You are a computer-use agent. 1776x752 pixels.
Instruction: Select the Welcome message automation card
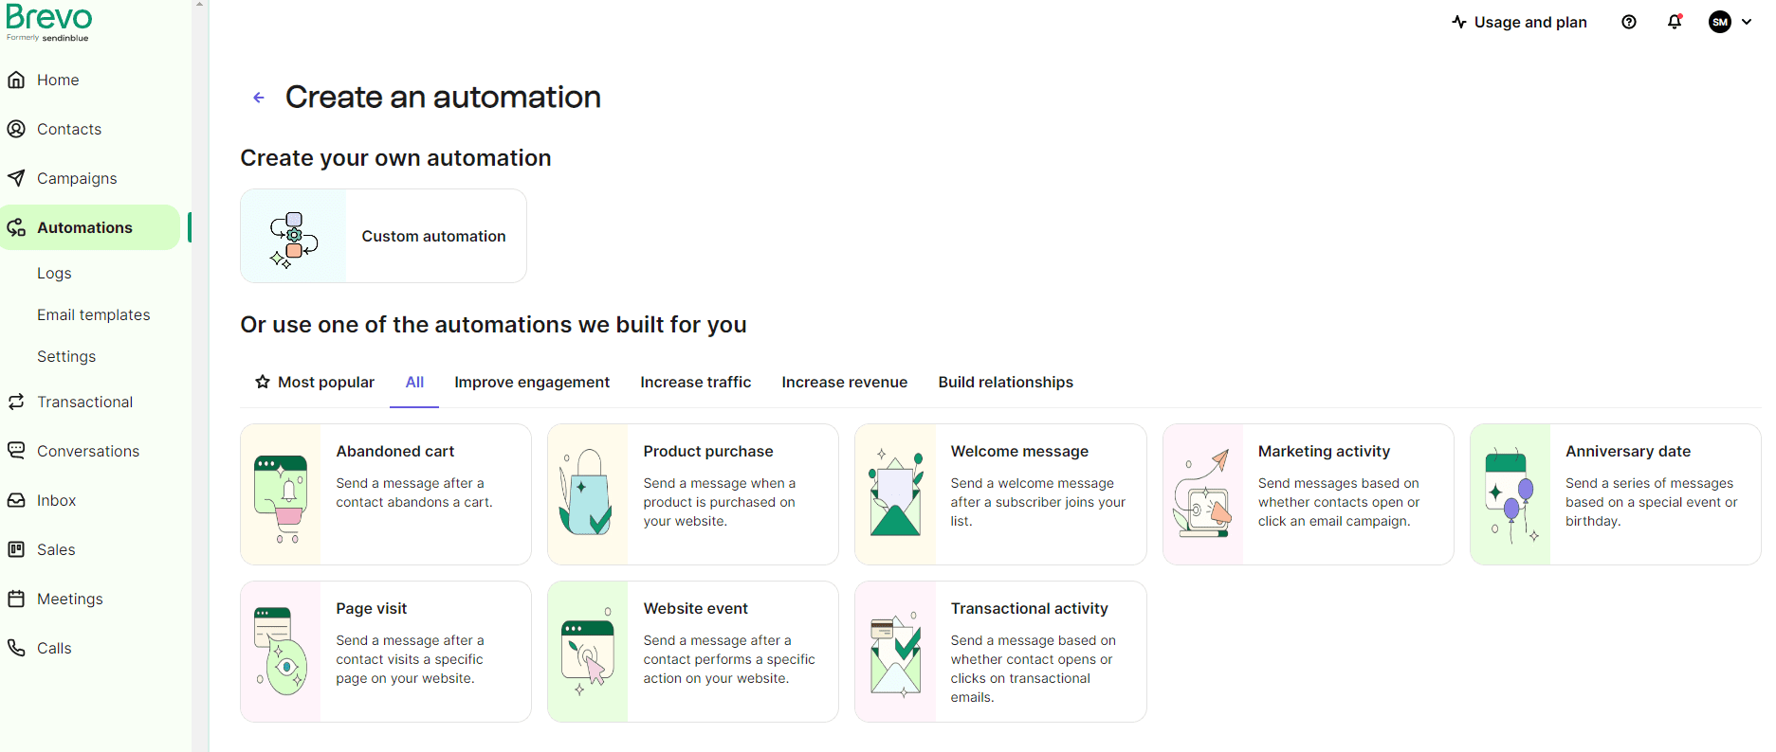(999, 494)
